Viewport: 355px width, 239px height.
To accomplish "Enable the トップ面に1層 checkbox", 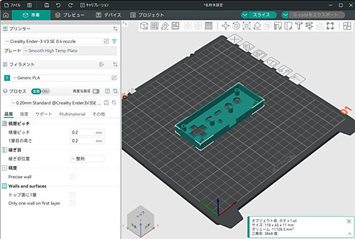I will coord(73,195).
